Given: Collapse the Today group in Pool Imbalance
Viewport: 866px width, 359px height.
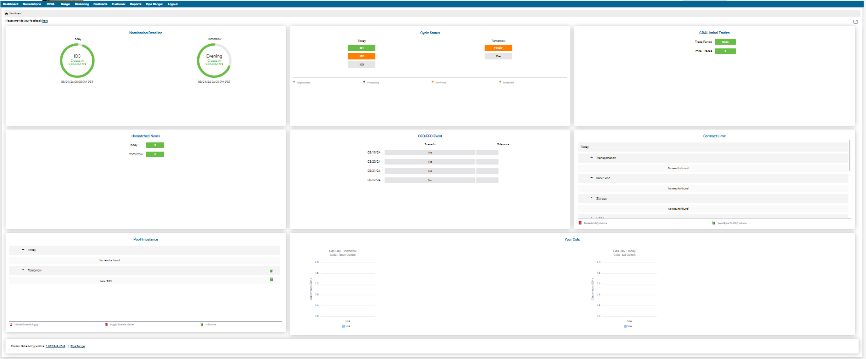Looking at the screenshot, I should point(23,250).
